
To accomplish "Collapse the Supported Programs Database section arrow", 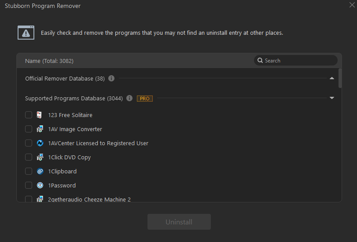I will (332, 98).
